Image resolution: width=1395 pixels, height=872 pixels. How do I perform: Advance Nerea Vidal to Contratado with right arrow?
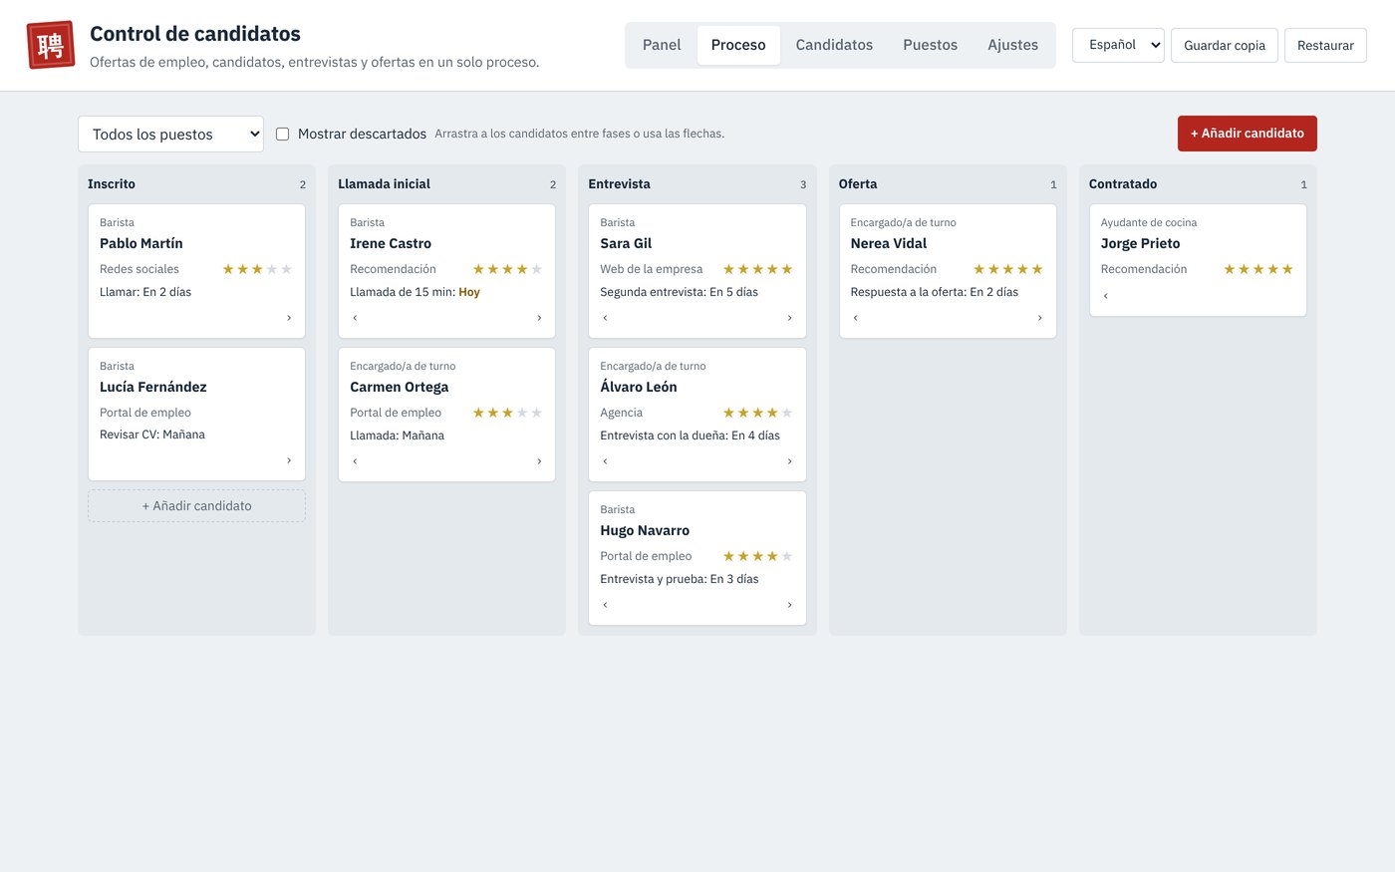(x=1039, y=318)
